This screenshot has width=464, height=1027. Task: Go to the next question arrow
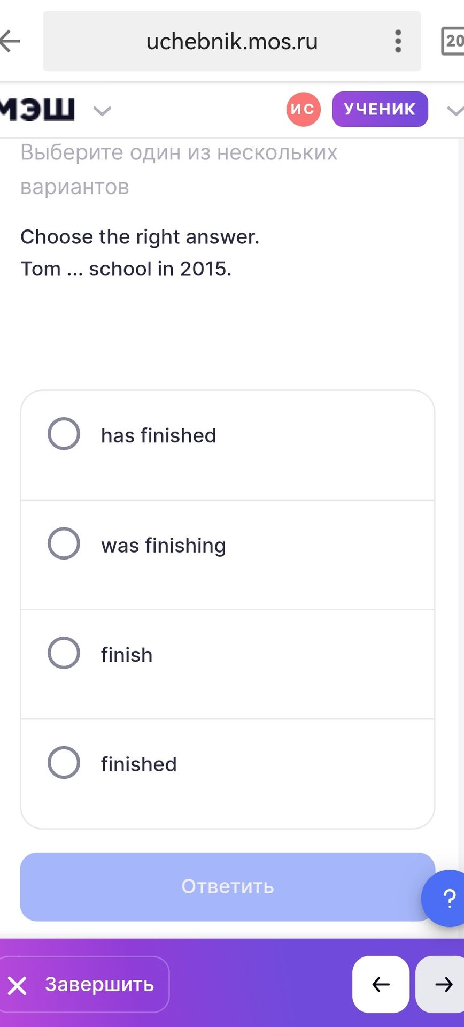442,984
